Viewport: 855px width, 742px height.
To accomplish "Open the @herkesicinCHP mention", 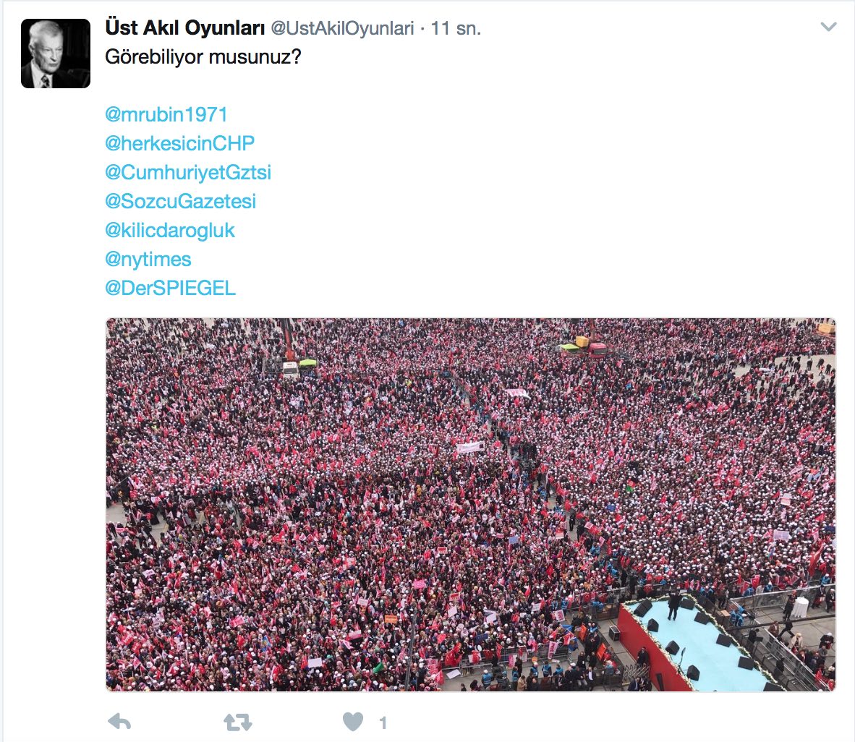I will tap(179, 143).
